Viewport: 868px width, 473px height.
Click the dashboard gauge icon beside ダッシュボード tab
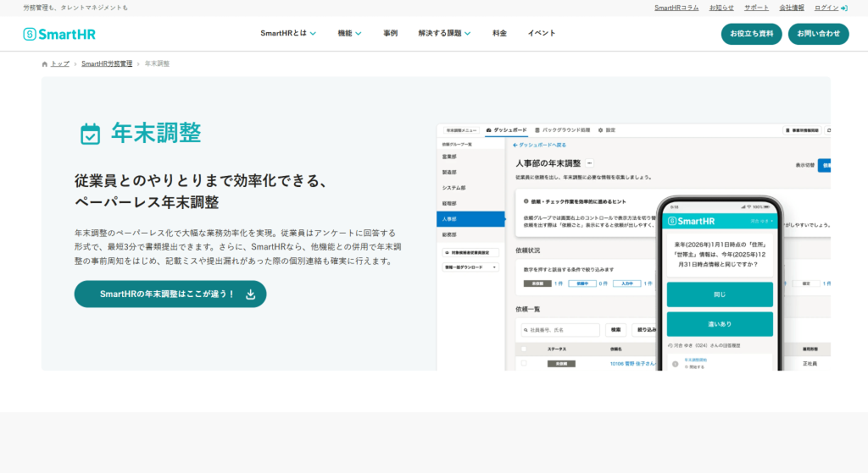click(489, 130)
